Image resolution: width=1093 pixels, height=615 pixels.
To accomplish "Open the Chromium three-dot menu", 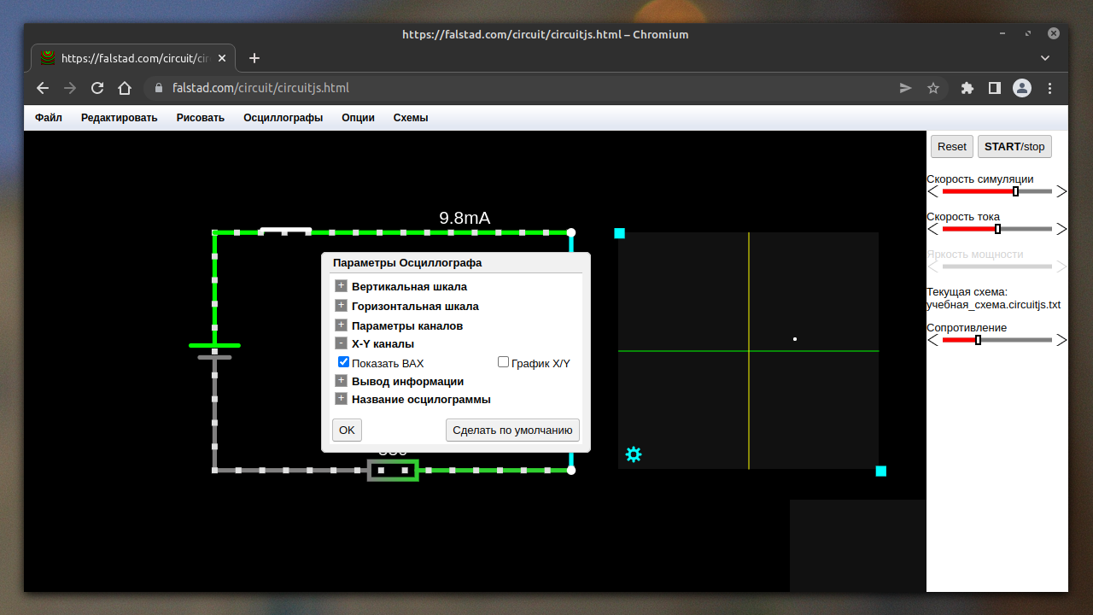I will 1050,88.
